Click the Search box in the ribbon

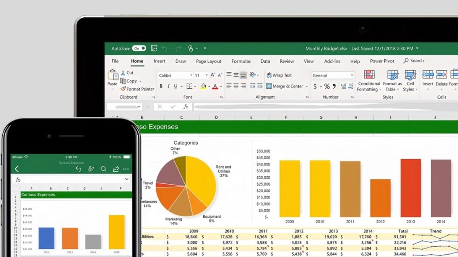tap(414, 61)
